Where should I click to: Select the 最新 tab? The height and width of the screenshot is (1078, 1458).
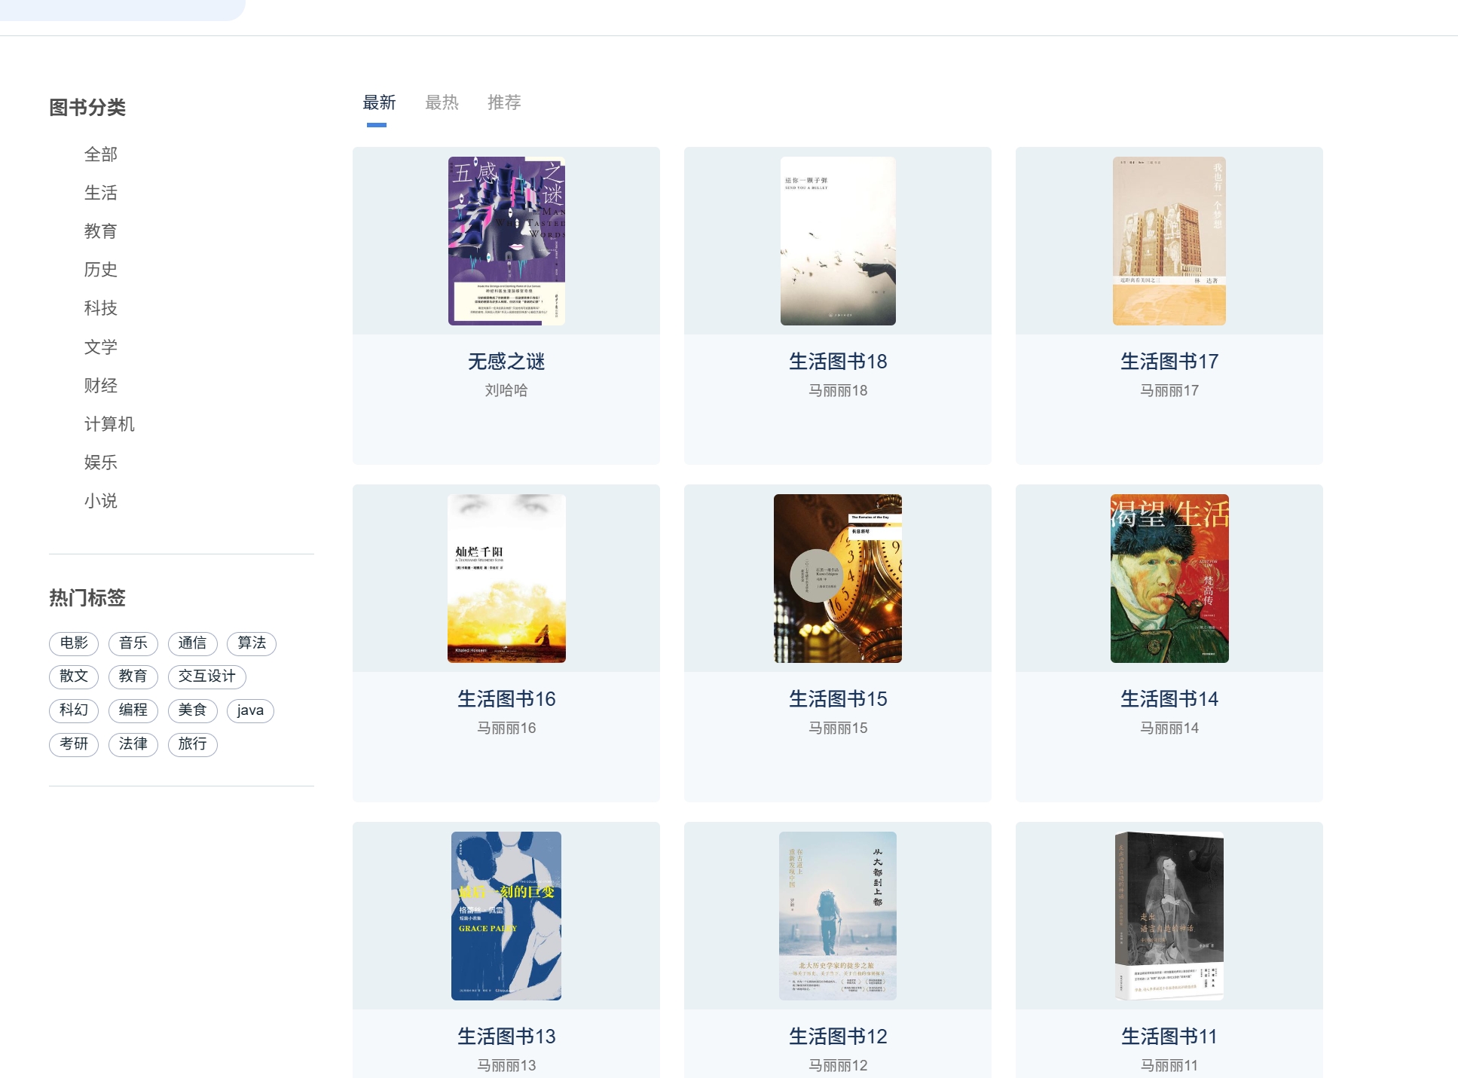(379, 102)
